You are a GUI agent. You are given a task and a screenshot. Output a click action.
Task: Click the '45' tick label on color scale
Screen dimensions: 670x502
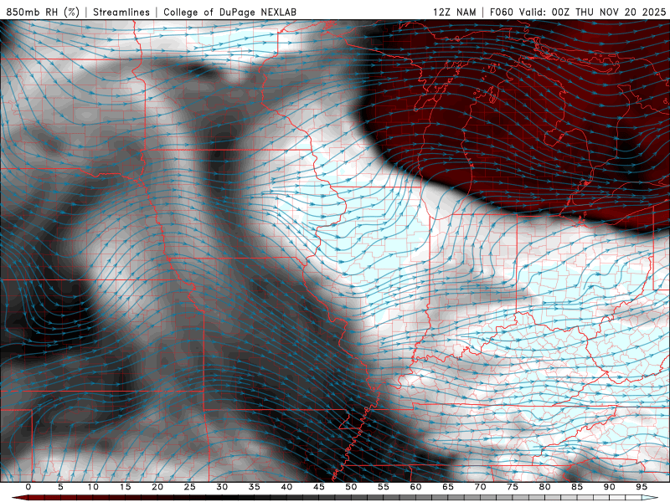pyautogui.click(x=319, y=487)
